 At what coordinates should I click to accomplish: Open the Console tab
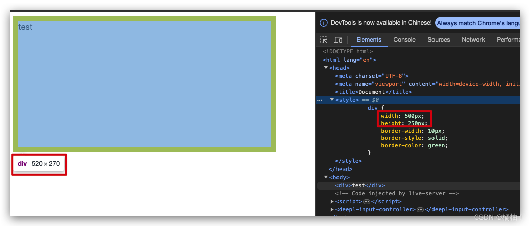coord(404,40)
